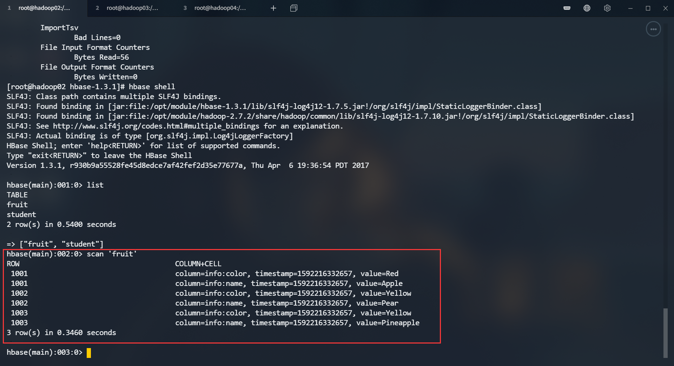Click the "hbase shell" command line text
This screenshot has height=366, width=674.
pos(152,87)
